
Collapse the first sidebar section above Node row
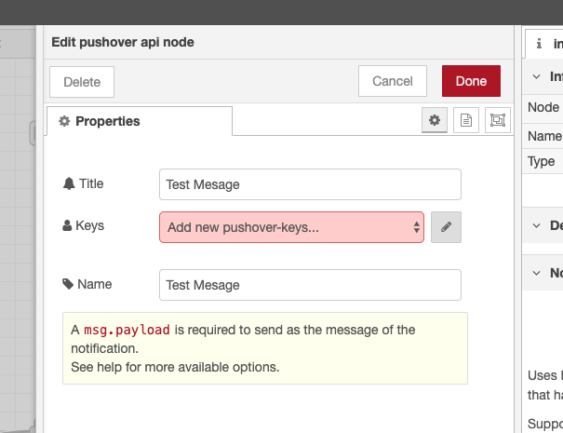[537, 77]
